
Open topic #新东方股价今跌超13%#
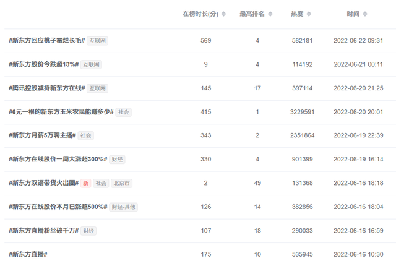point(44,64)
